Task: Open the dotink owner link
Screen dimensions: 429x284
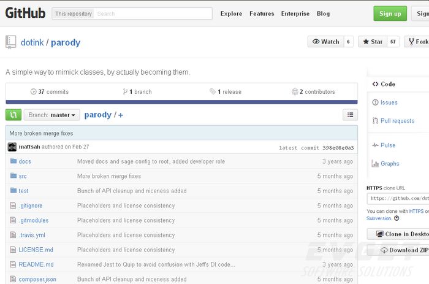Action: coord(32,42)
